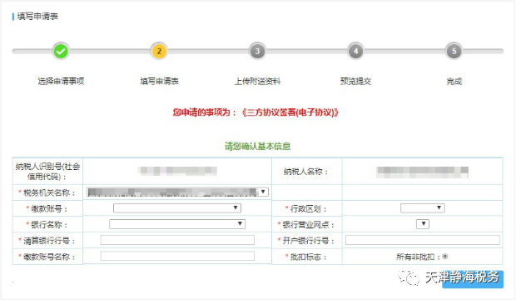Image resolution: width=516 pixels, height=300 pixels.
Task: Focus the 清算银行行号 input field
Action: pyautogui.click(x=177, y=240)
